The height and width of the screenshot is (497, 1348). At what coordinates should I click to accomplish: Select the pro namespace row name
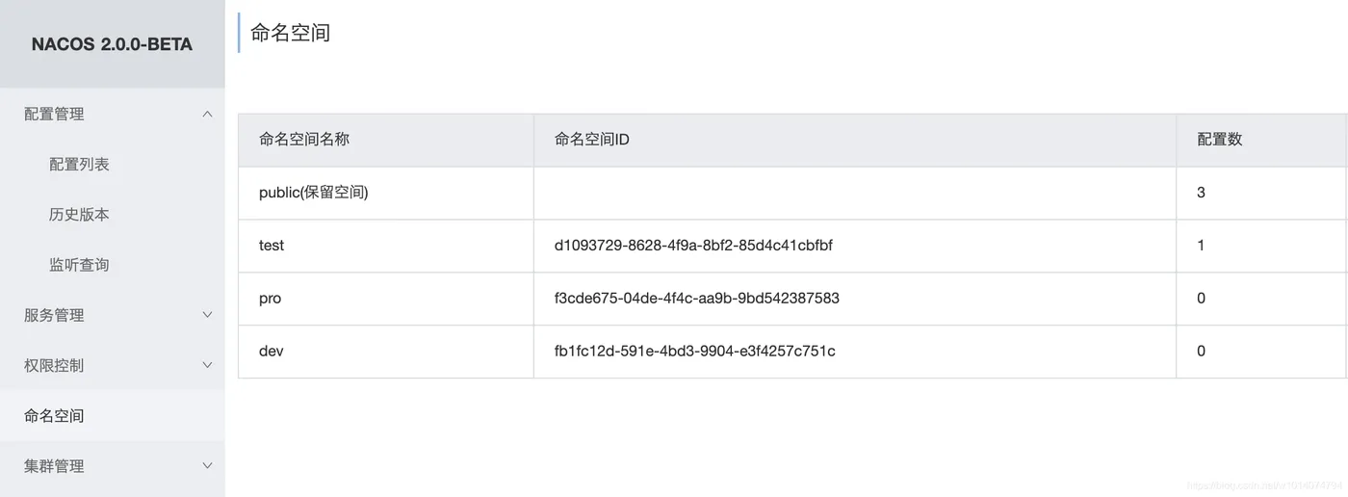point(271,299)
